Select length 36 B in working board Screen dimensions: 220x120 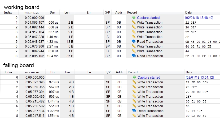70,56
